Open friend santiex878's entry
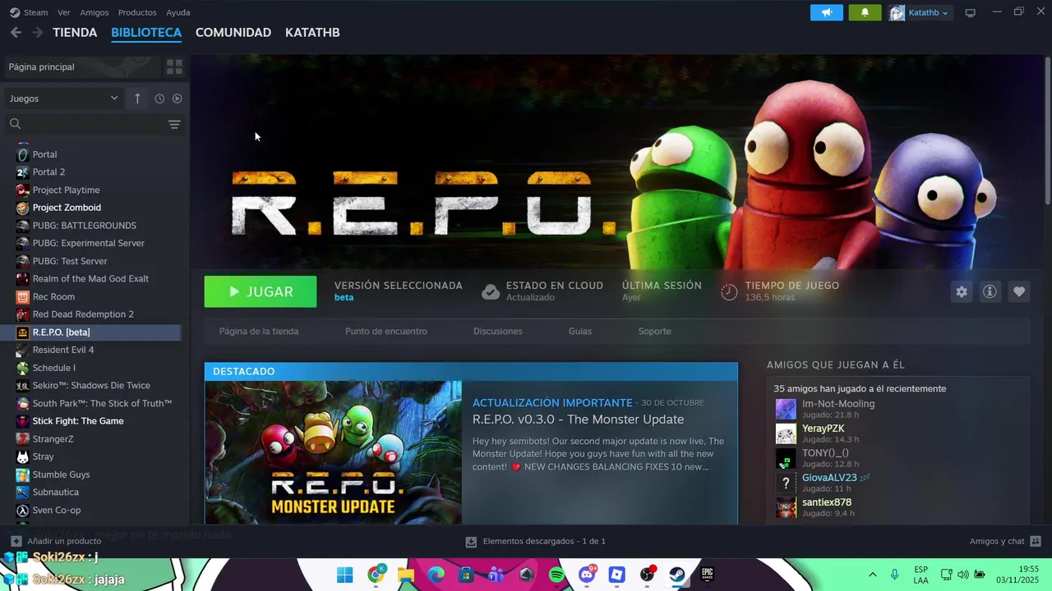 (x=896, y=507)
